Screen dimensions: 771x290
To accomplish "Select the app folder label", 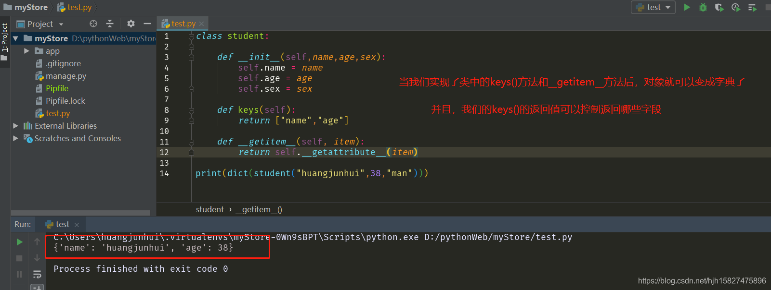I will (52, 51).
